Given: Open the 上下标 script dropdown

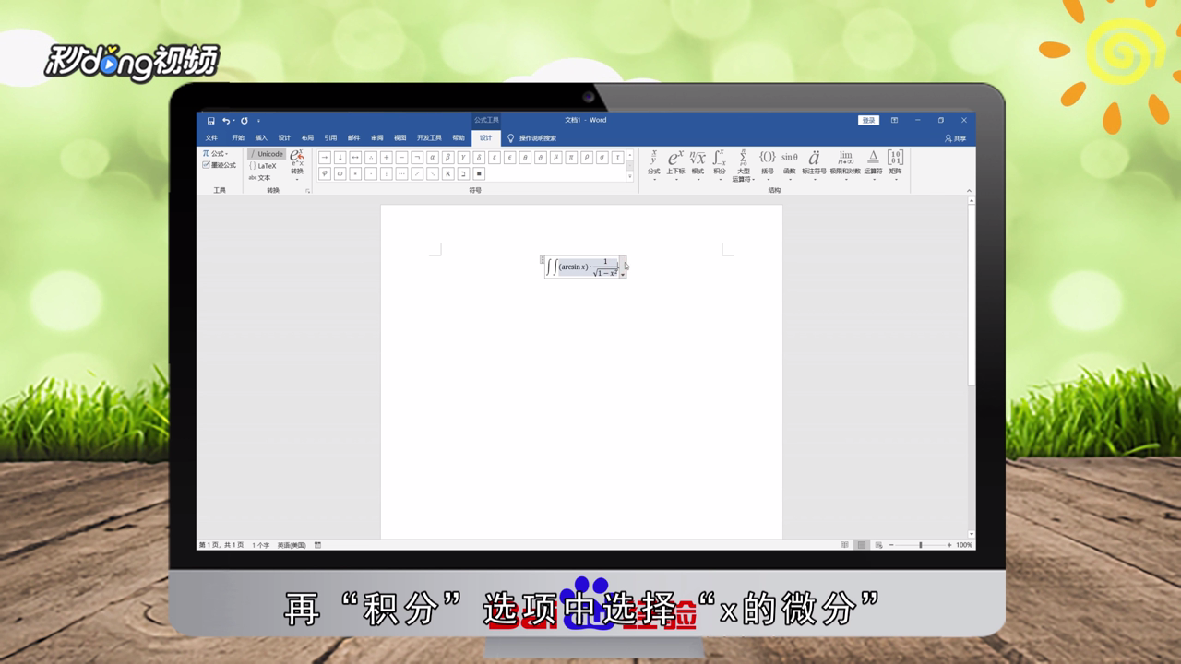Looking at the screenshot, I should (x=675, y=163).
